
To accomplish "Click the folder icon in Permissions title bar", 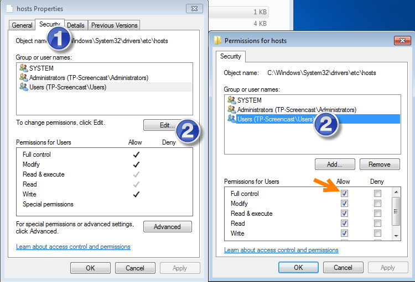I will pos(217,41).
